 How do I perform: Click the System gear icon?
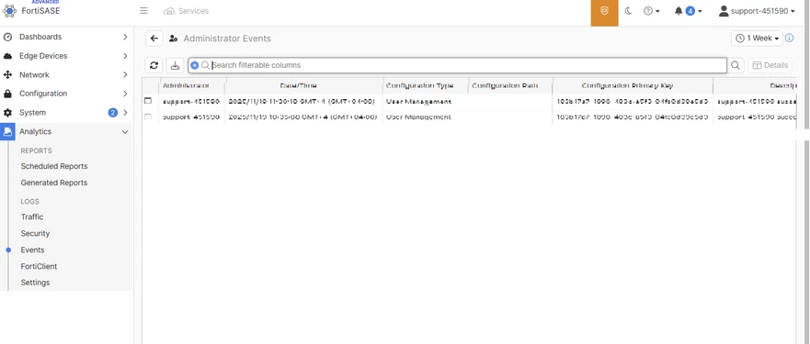coord(7,113)
